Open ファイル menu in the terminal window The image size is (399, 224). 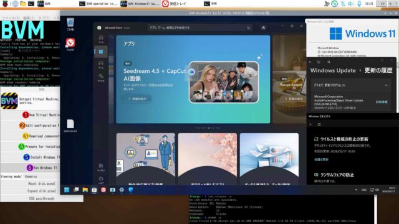[10, 18]
